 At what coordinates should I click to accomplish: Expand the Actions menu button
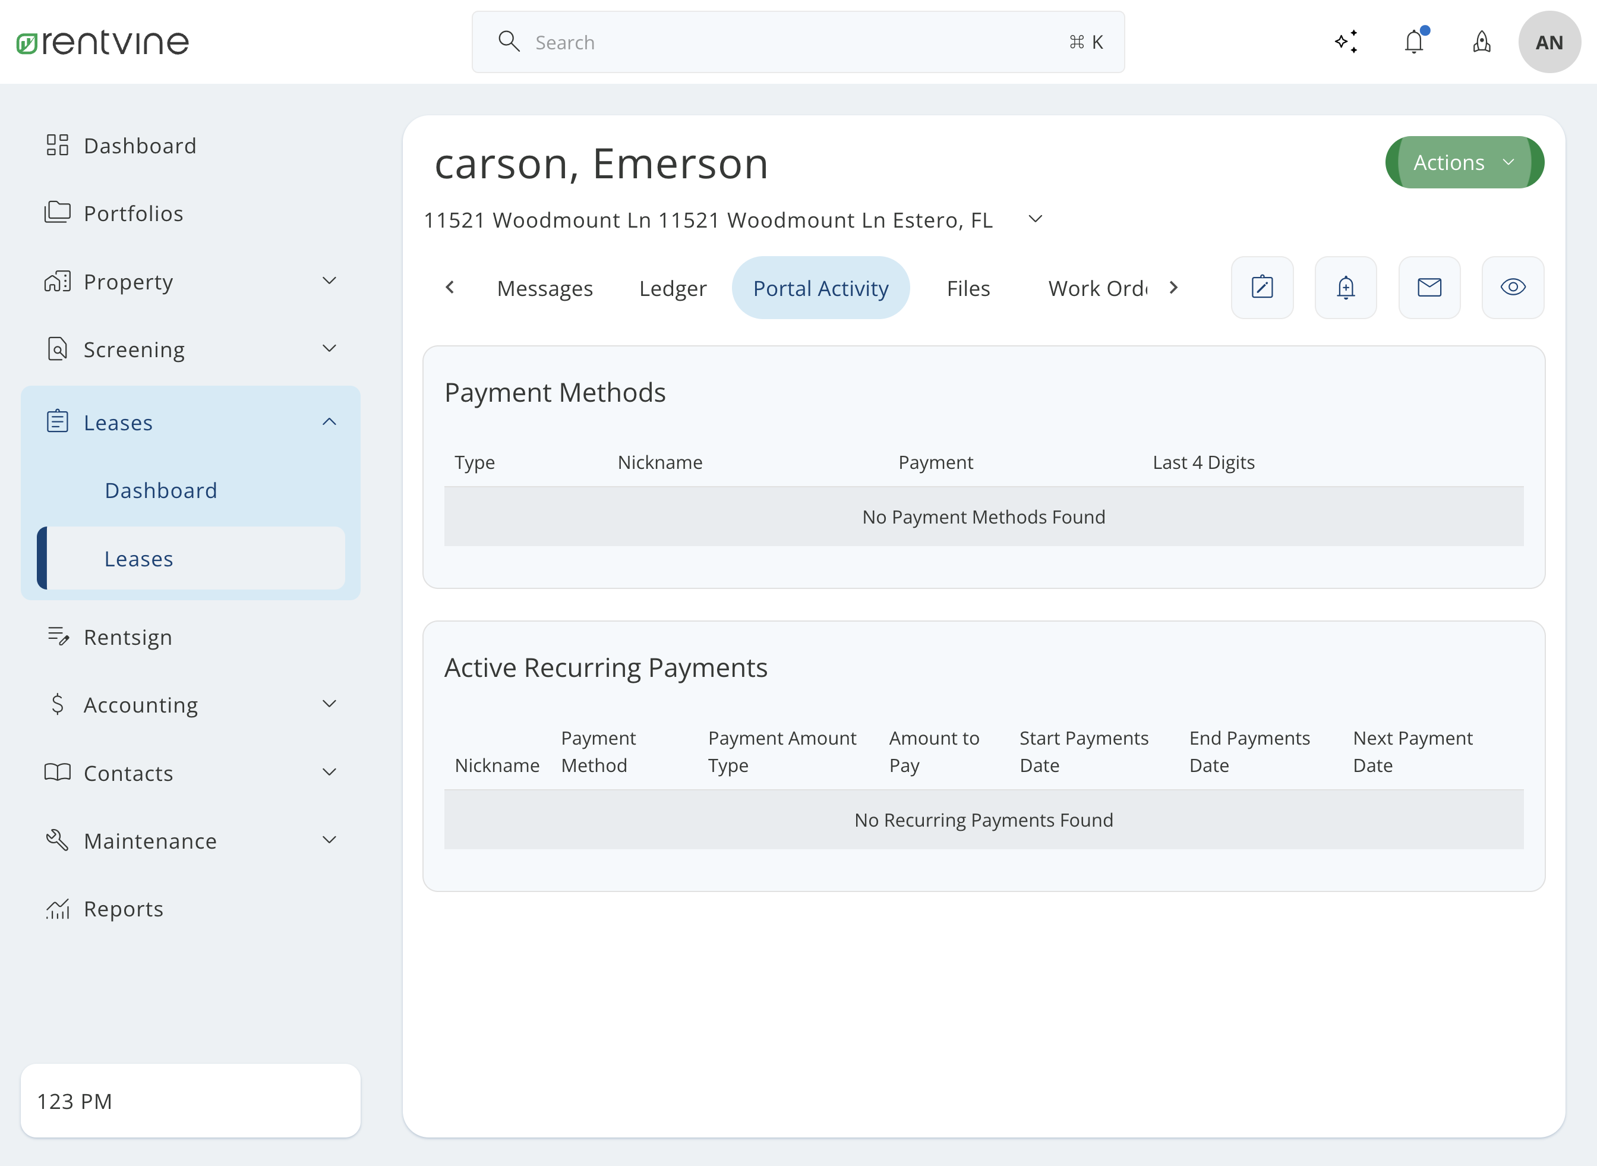pyautogui.click(x=1465, y=161)
